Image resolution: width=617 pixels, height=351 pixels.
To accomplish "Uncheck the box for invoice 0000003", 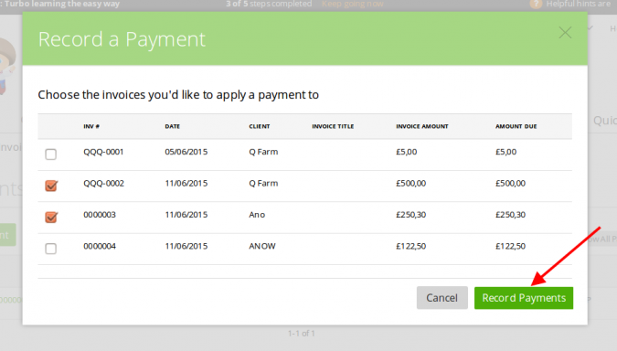I will click(51, 217).
